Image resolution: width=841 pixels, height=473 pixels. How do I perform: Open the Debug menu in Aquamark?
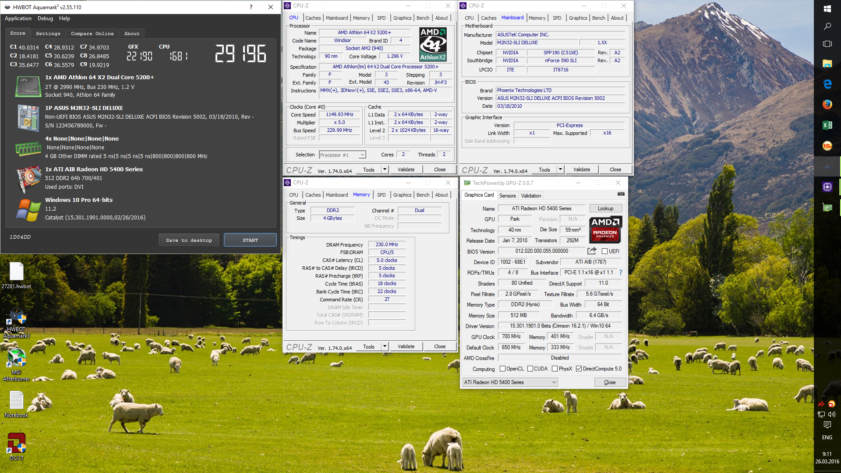[45, 18]
